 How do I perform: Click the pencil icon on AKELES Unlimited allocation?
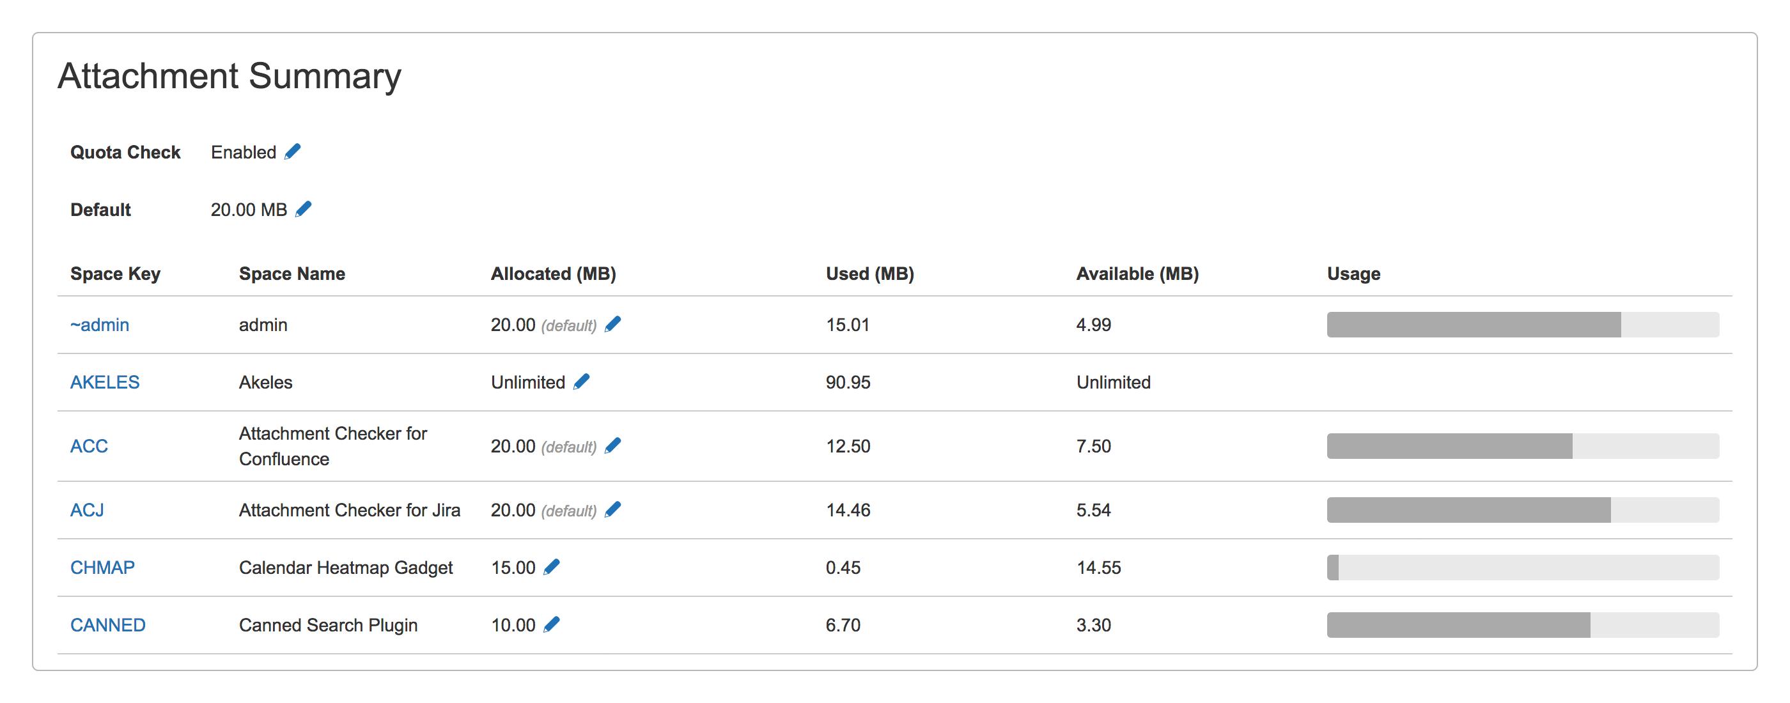[x=582, y=381]
